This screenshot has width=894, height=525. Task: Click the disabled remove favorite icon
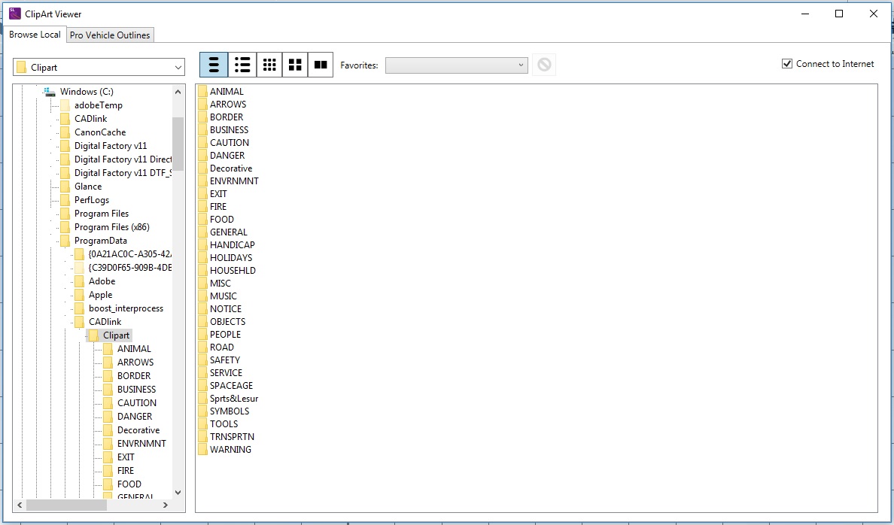pyautogui.click(x=544, y=65)
